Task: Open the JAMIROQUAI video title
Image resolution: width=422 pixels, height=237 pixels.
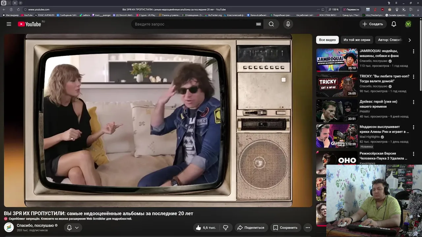Action: [x=379, y=53]
